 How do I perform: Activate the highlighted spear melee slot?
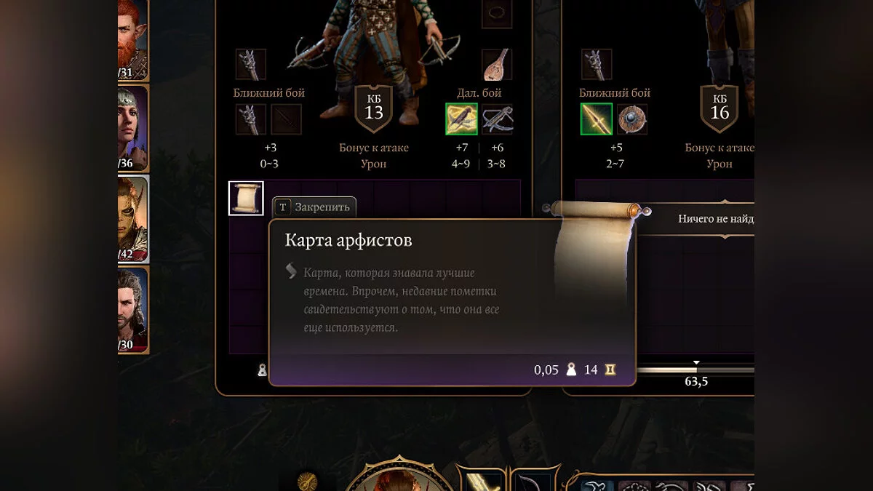pyautogui.click(x=596, y=119)
